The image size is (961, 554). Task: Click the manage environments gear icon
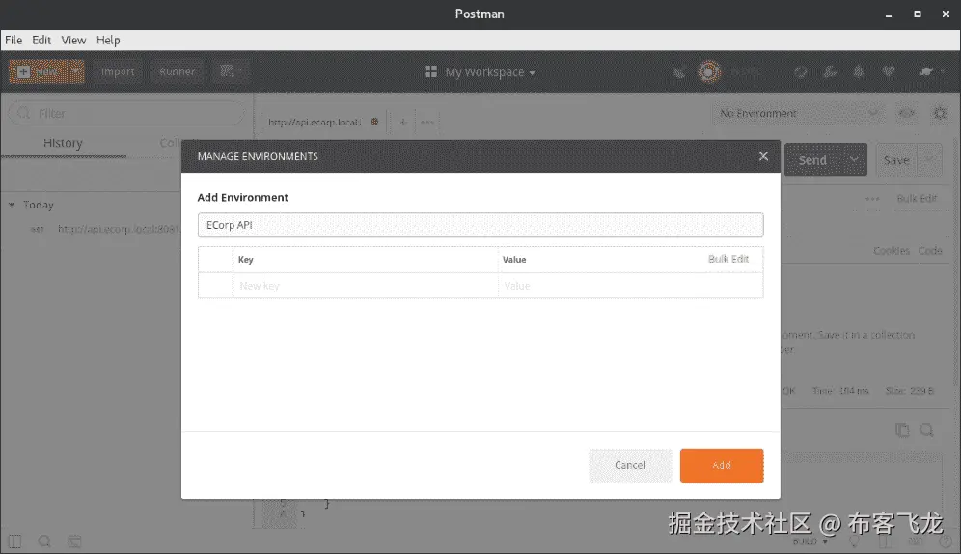940,113
